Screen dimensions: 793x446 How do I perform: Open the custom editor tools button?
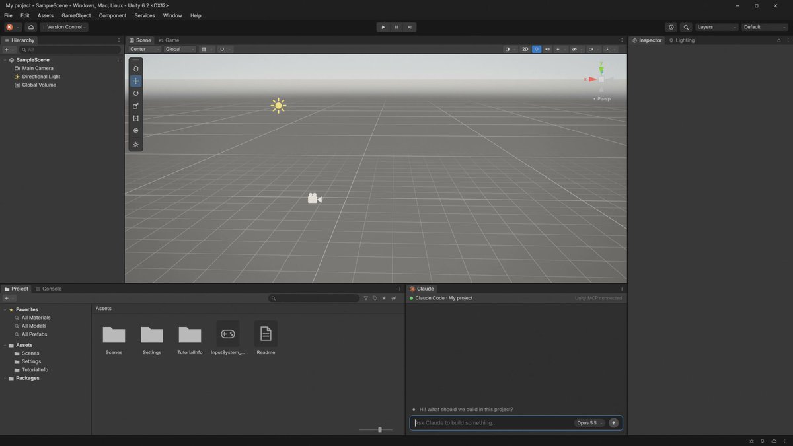click(136, 144)
